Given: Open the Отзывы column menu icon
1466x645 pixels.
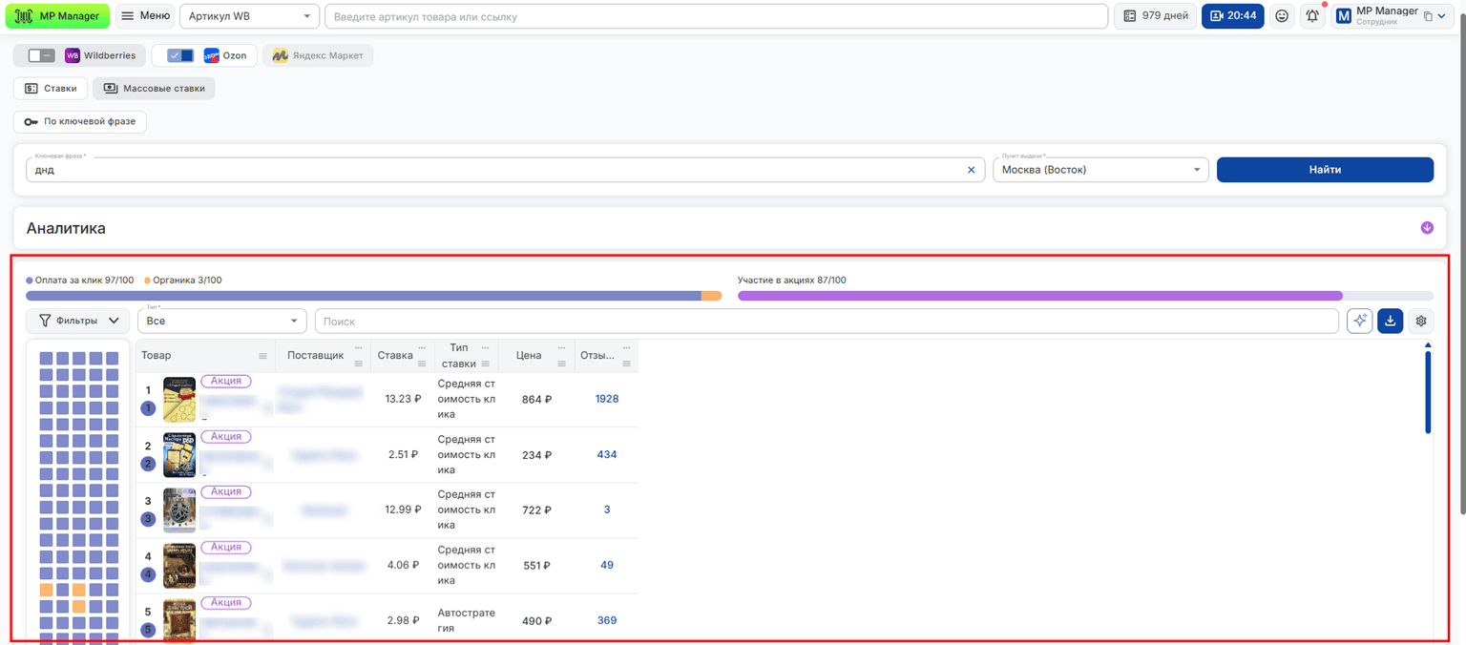Looking at the screenshot, I should [x=627, y=364].
